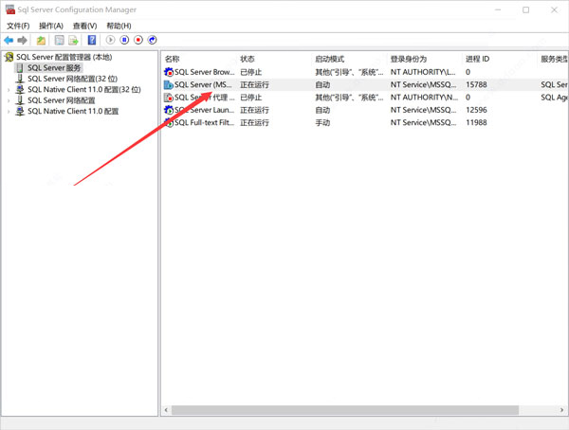The width and height of the screenshot is (569, 430).
Task: Maximize the Configuration Manager window
Action: point(525,9)
